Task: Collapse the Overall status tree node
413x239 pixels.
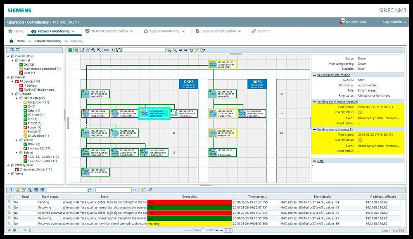Action: pos(8,56)
